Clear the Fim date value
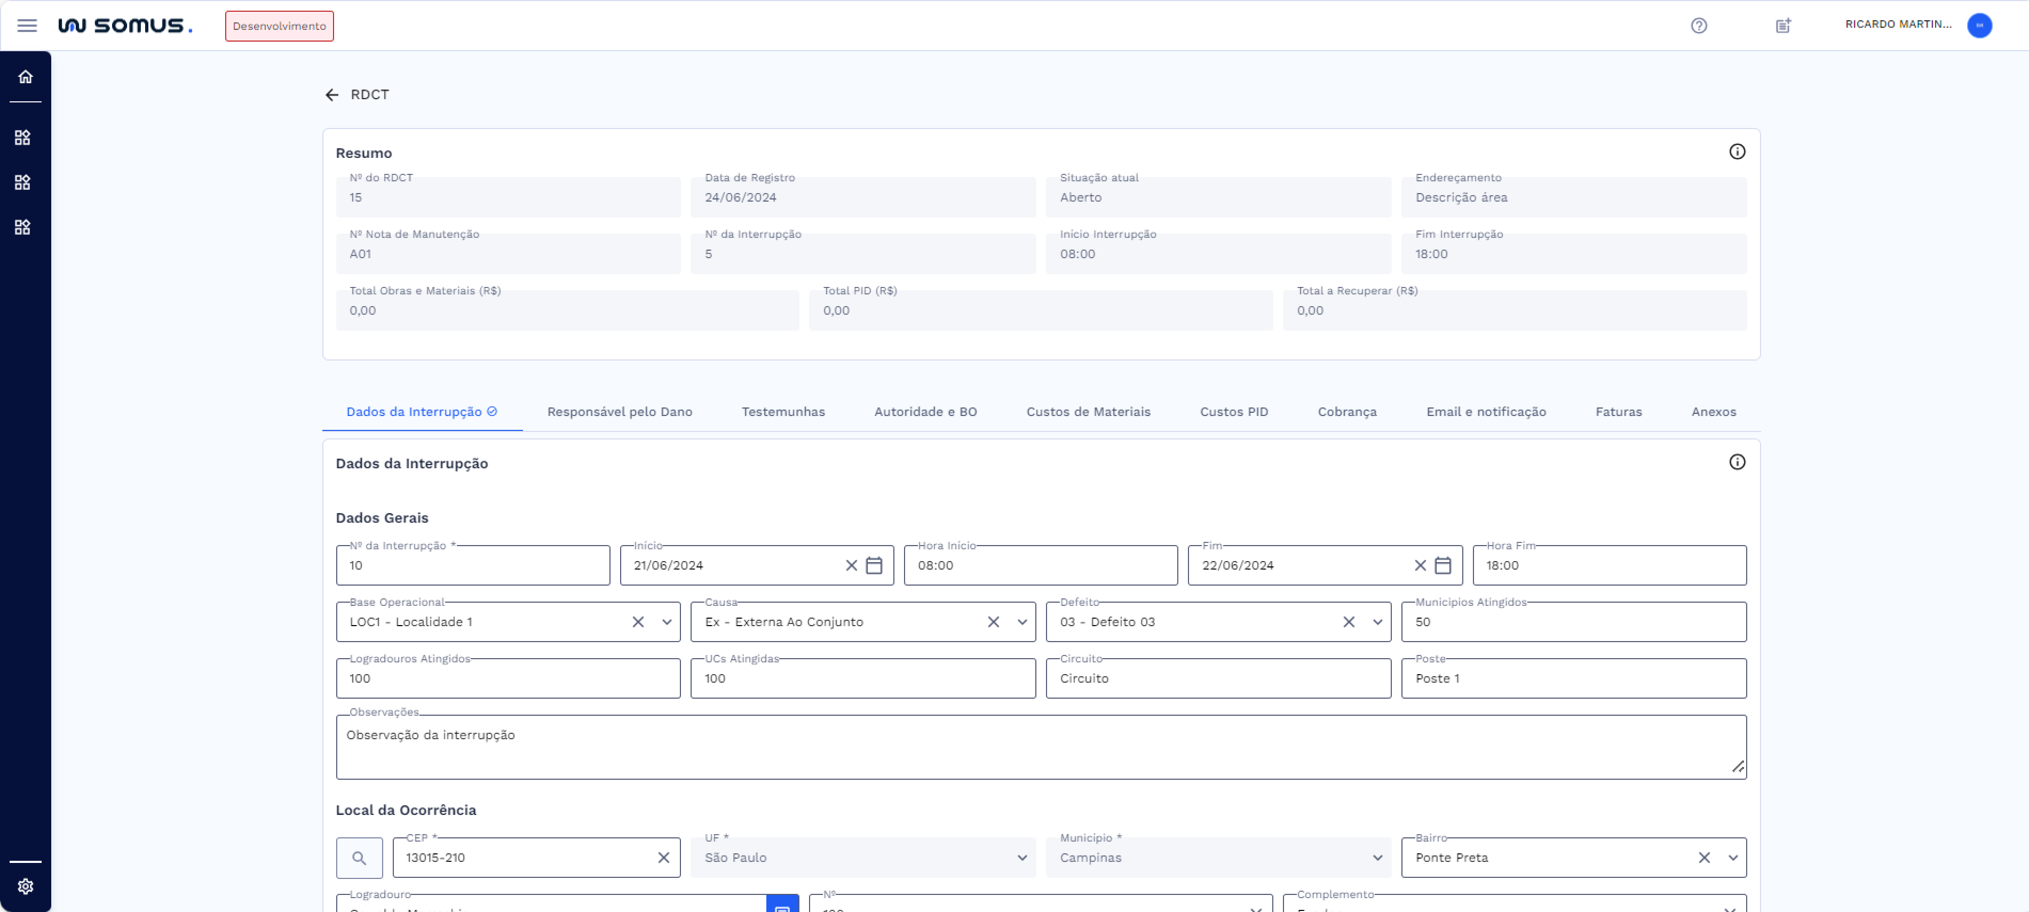The width and height of the screenshot is (2029, 912). coord(1420,566)
